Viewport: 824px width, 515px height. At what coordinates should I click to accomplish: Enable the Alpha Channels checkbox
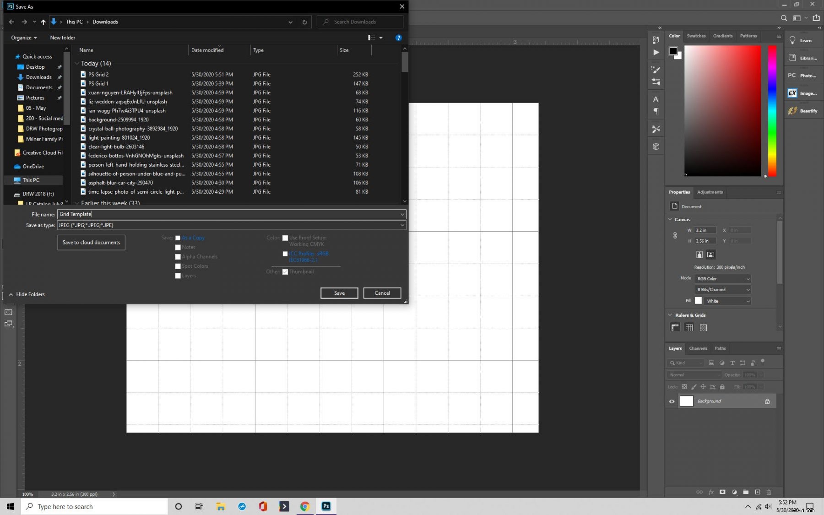tap(178, 257)
